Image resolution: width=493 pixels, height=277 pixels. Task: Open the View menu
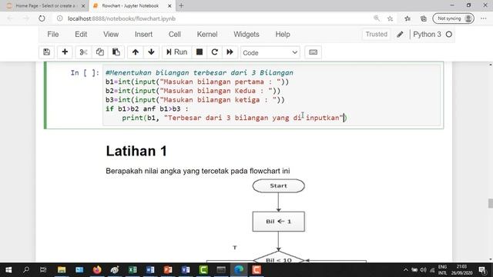pos(111,34)
